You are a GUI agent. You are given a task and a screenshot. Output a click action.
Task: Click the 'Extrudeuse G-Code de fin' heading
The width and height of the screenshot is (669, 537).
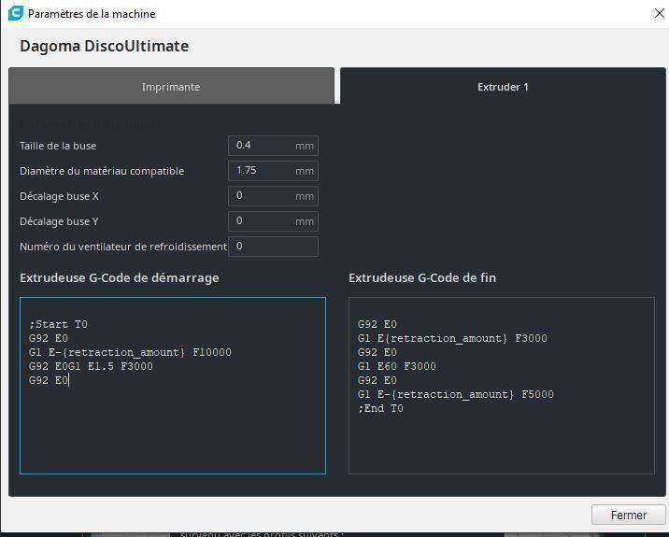point(422,277)
